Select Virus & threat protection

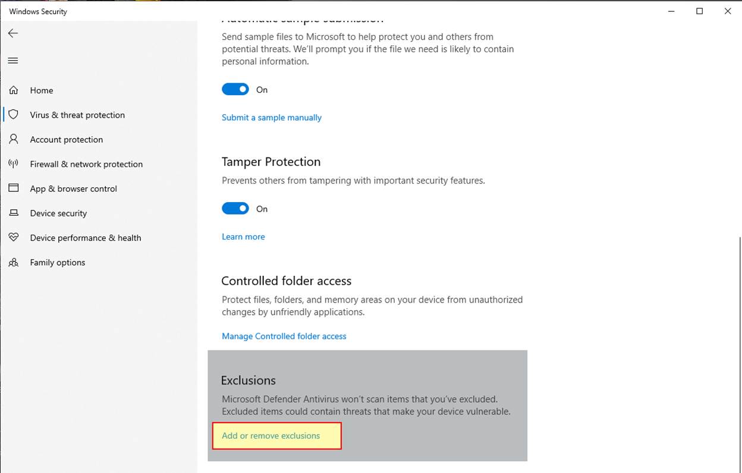(x=77, y=115)
